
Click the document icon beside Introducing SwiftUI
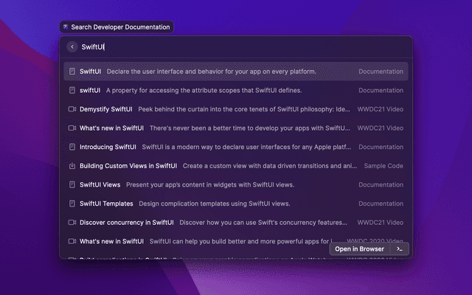tap(72, 147)
